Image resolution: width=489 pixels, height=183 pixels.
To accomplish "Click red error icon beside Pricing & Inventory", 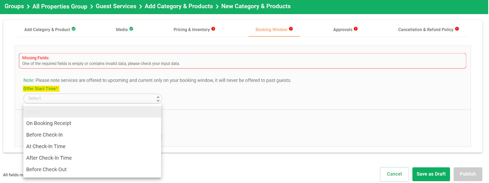I will coord(213,29).
